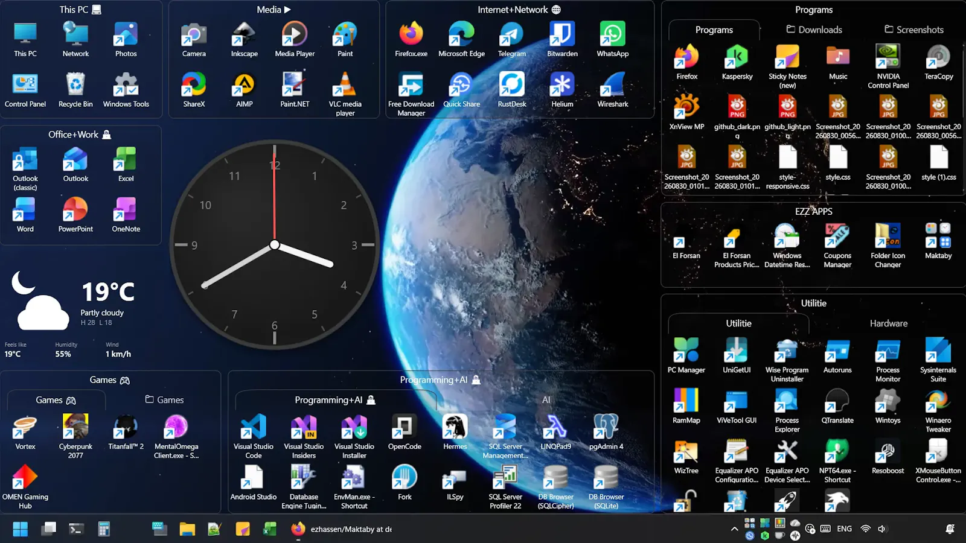This screenshot has width=966, height=543.
Task: Launch Paint.NET shortcut
Action: pos(295,90)
